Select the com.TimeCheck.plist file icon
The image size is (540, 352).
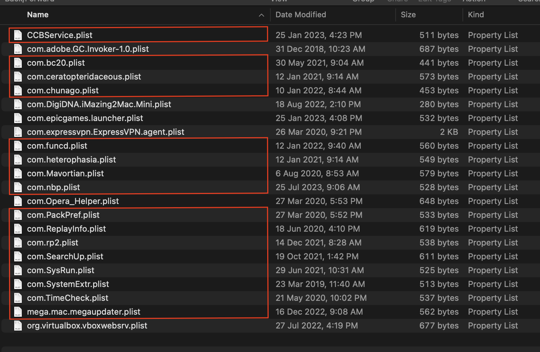tap(18, 298)
